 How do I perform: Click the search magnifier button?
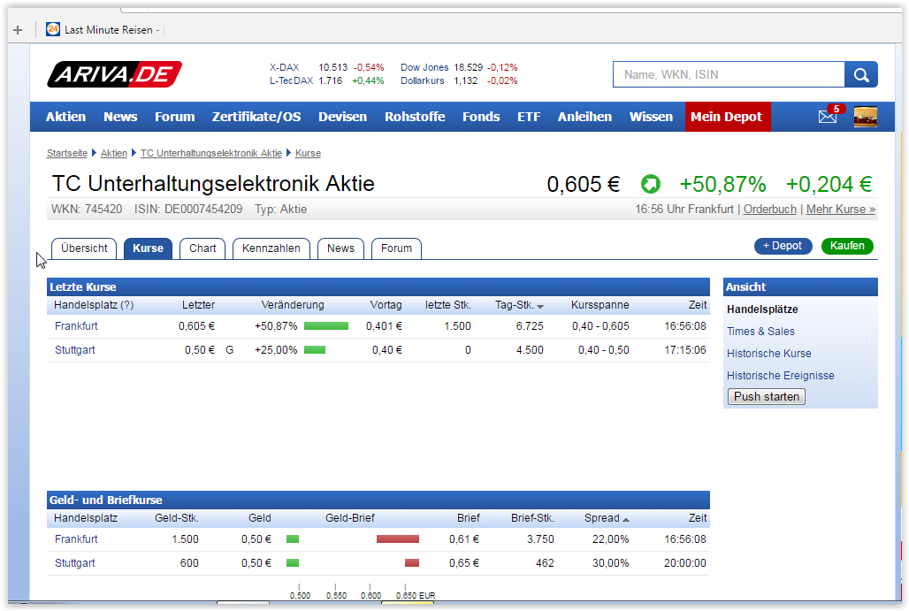tap(861, 75)
